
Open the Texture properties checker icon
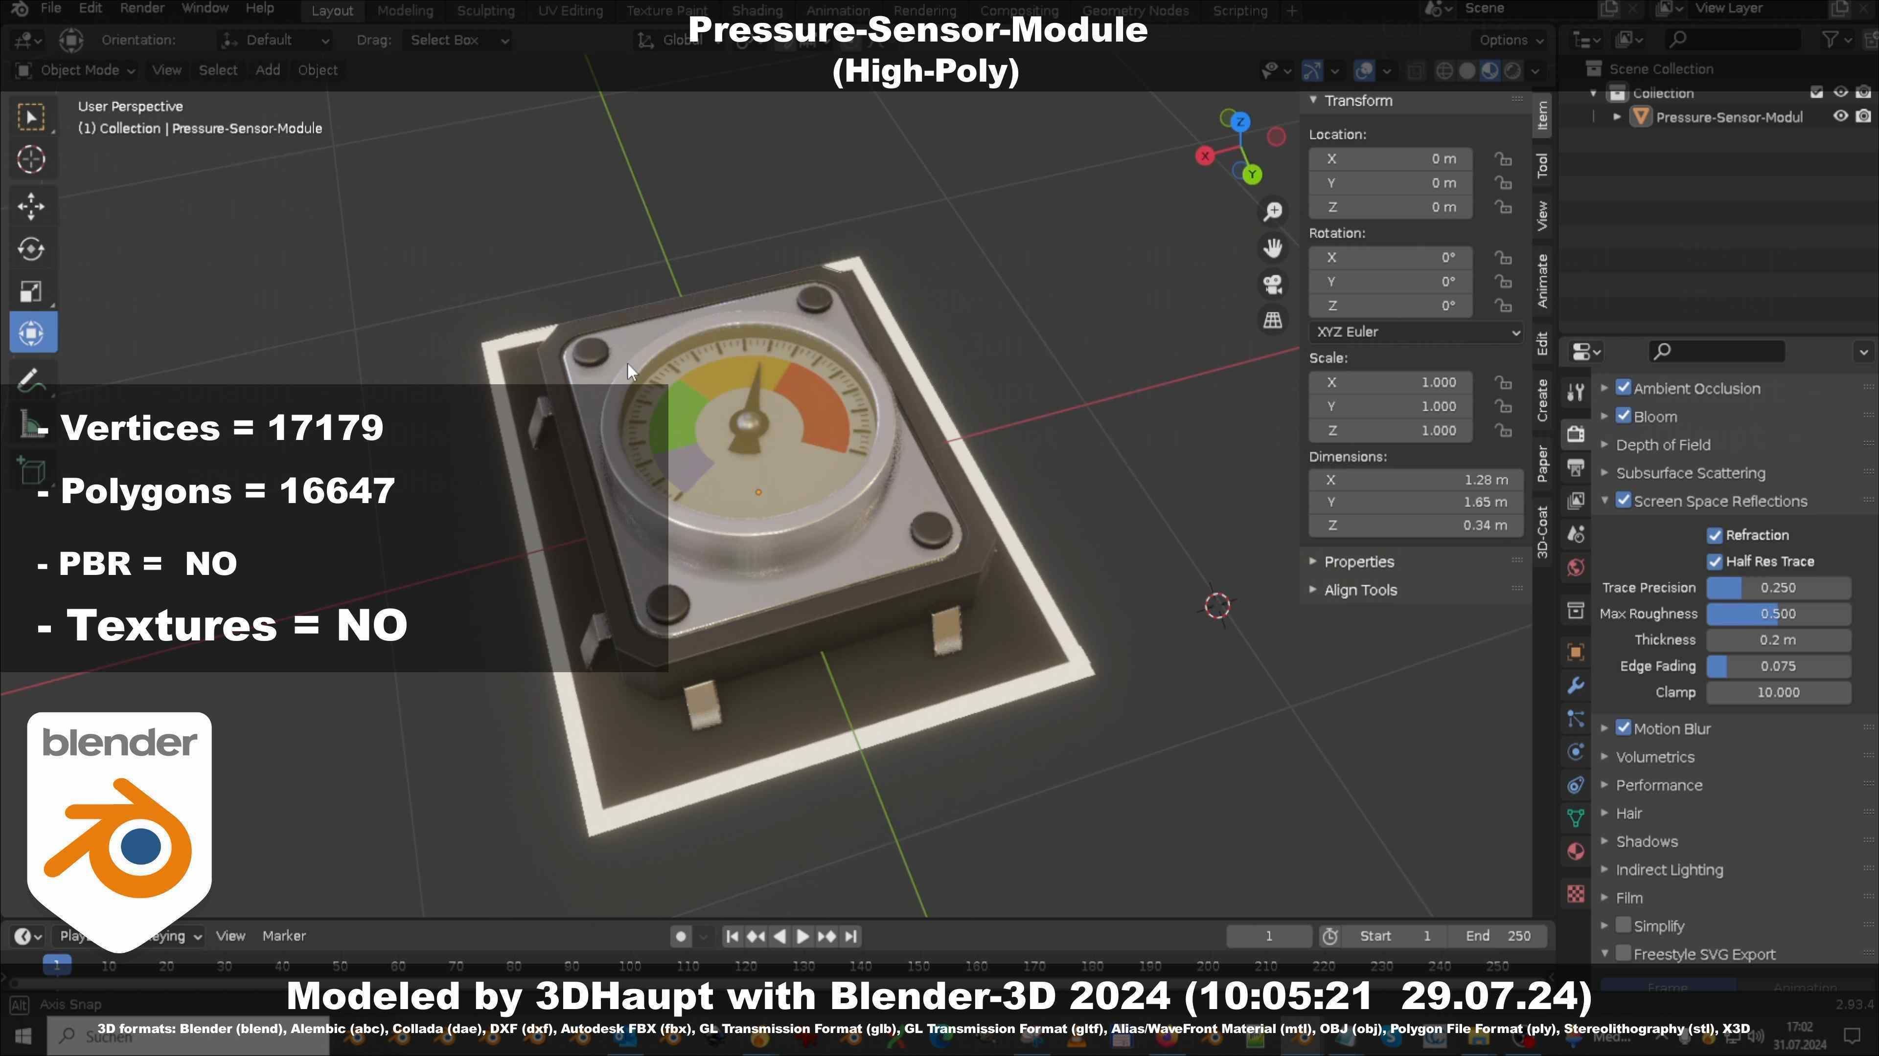[x=1576, y=894]
